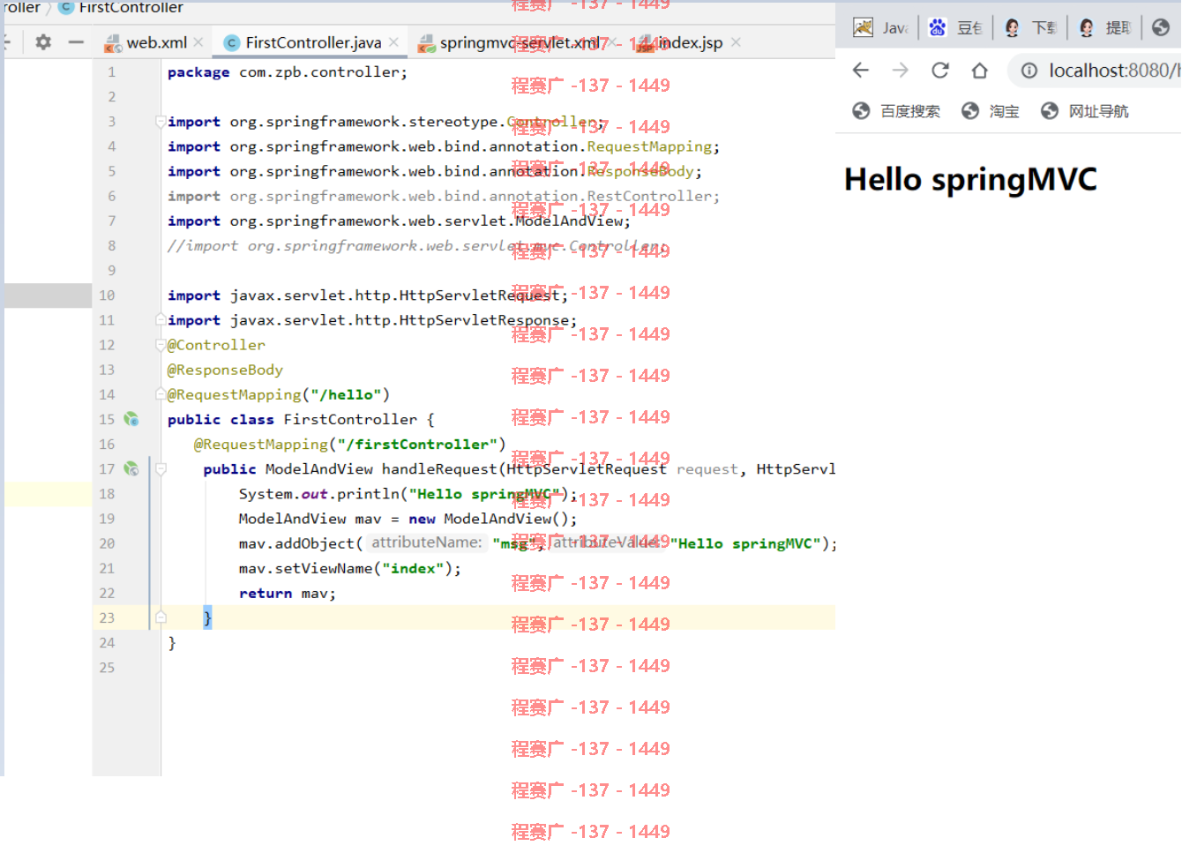This screenshot has width=1182, height=853.
Task: Click line number 10 in the gutter
Action: tap(107, 296)
